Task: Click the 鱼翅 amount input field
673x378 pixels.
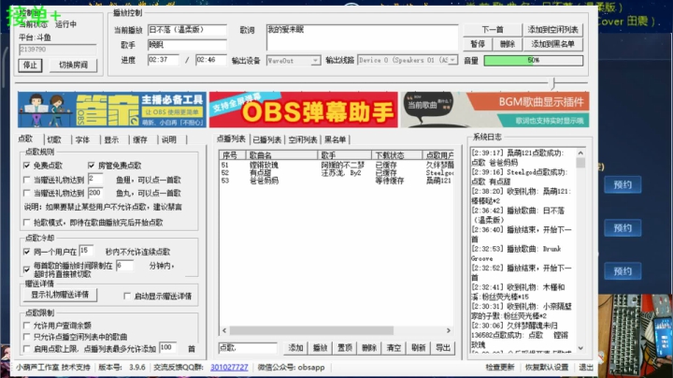Action: (95, 179)
